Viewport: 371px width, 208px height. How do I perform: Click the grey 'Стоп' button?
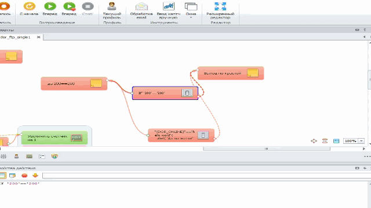(x=88, y=9)
